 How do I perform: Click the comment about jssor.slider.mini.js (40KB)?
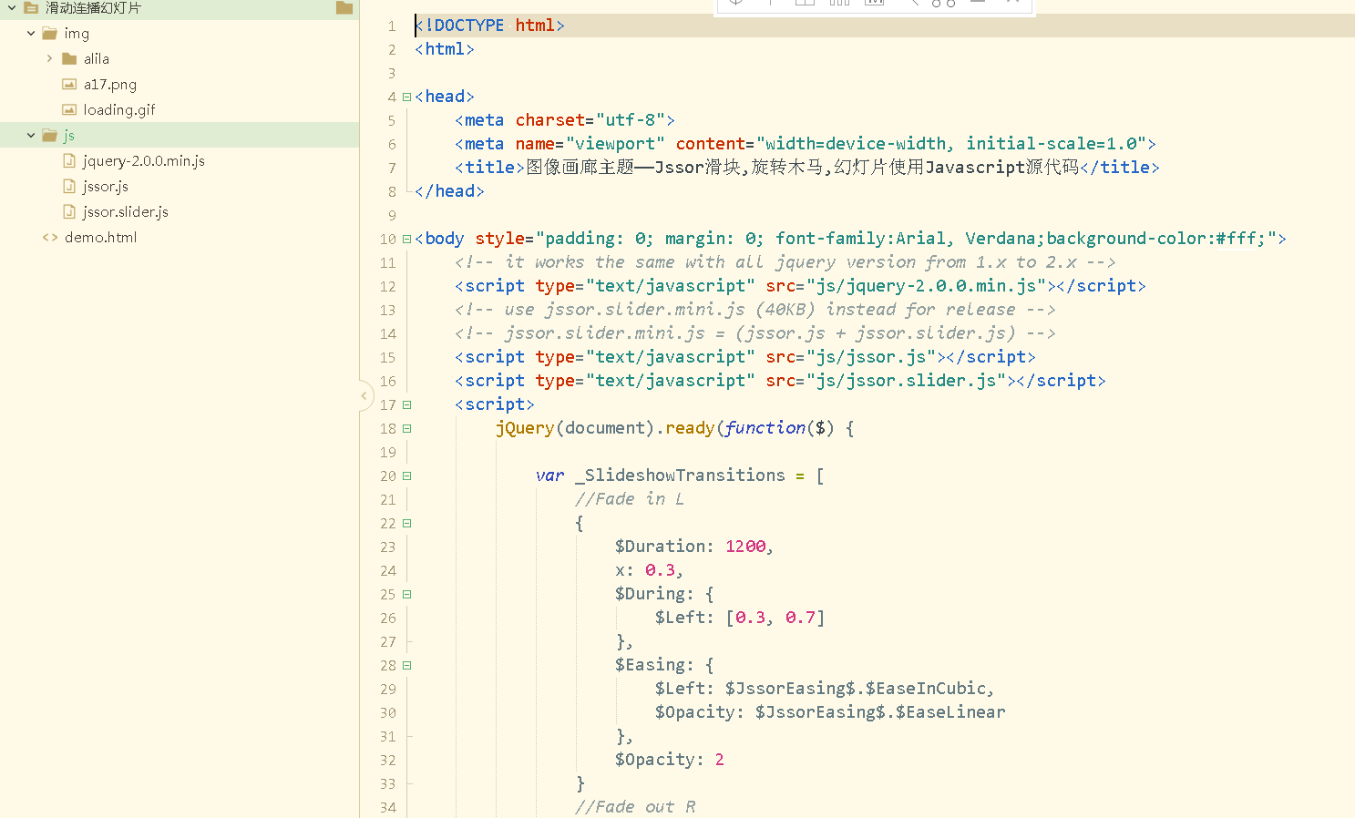(755, 310)
